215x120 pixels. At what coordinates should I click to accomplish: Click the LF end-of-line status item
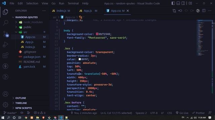tap(162, 113)
